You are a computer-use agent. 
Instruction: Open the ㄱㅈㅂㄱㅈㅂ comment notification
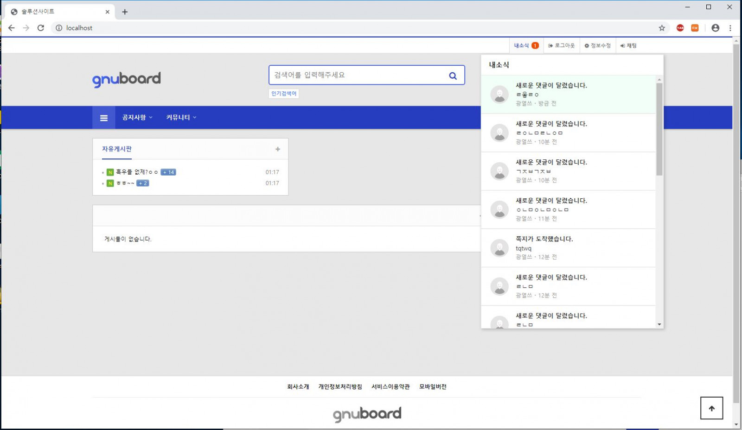(x=569, y=171)
